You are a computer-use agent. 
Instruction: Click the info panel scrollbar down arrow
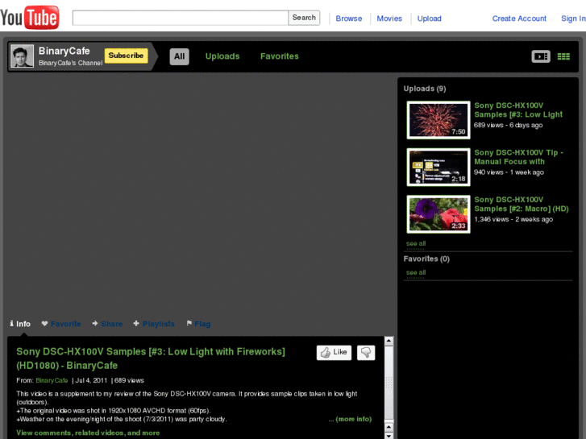pos(389,435)
